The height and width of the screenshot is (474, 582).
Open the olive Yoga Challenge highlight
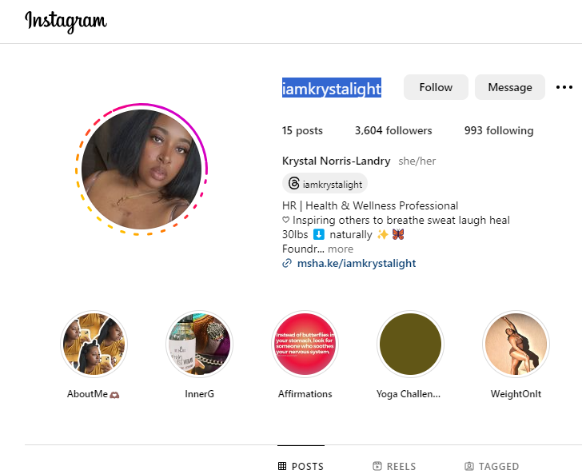pos(410,344)
